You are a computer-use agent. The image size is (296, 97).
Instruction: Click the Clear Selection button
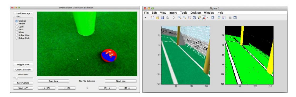click(x=23, y=69)
